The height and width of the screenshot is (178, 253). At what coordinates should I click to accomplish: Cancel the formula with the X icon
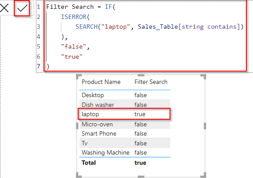pos(4,8)
